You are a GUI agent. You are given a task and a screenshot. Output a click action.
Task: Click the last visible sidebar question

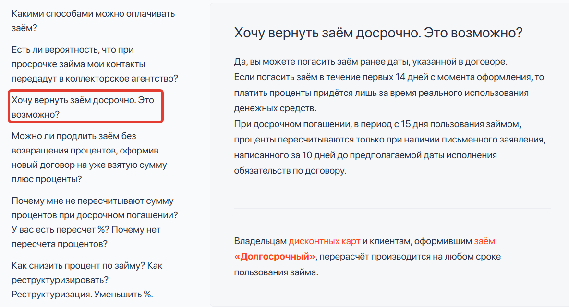pyautogui.click(x=89, y=277)
